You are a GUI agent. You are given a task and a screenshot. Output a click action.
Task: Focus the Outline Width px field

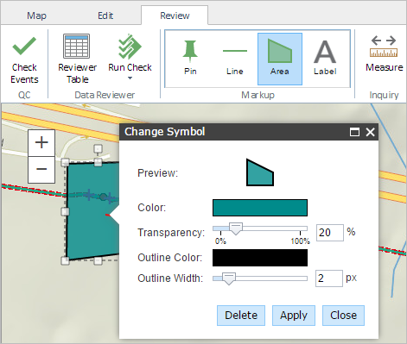point(329,278)
